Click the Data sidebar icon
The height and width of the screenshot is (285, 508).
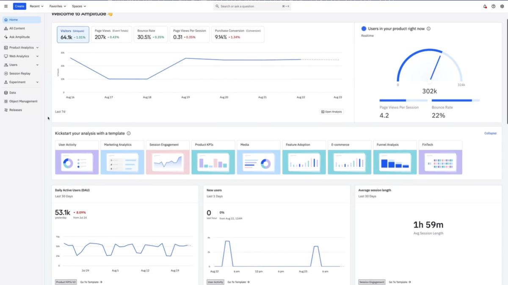point(6,92)
